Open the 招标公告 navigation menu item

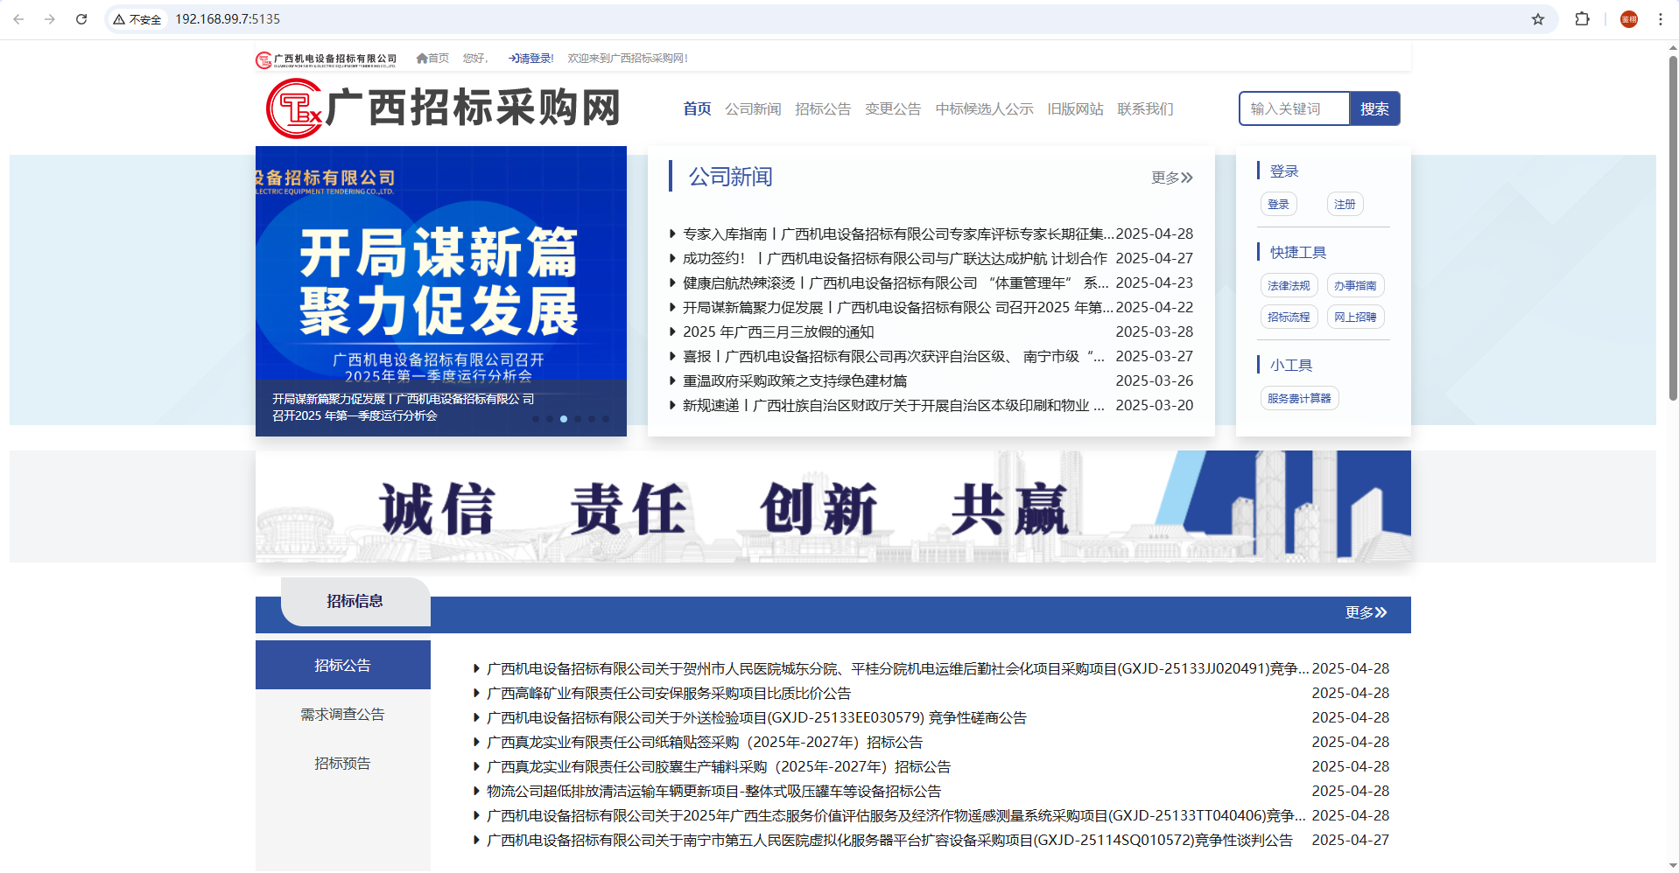click(x=823, y=108)
